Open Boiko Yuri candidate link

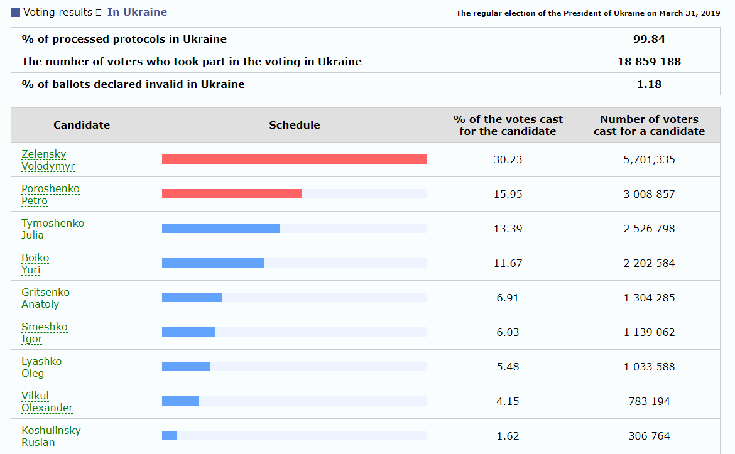coord(35,263)
